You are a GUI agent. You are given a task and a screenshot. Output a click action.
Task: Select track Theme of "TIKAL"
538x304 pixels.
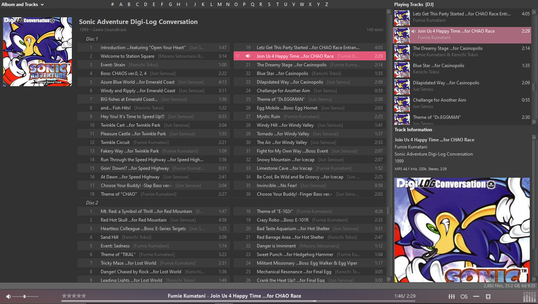pos(154,255)
